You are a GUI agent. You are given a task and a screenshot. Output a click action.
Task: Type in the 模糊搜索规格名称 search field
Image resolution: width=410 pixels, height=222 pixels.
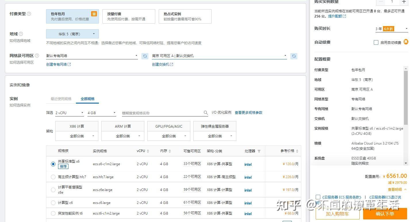tap(162, 113)
